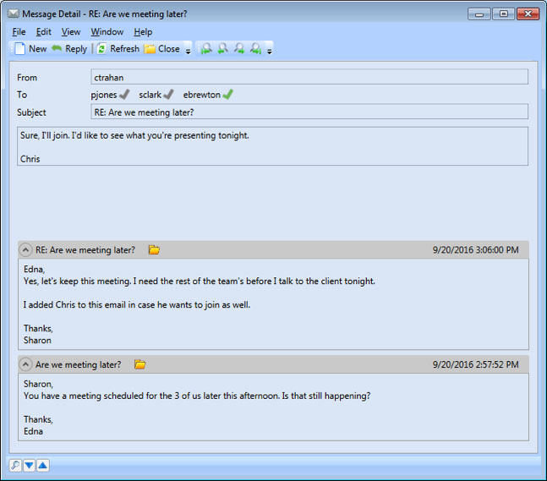The height and width of the screenshot is (481, 547).
Task: Jump to the last message using the navigation icon
Action: pos(255,48)
